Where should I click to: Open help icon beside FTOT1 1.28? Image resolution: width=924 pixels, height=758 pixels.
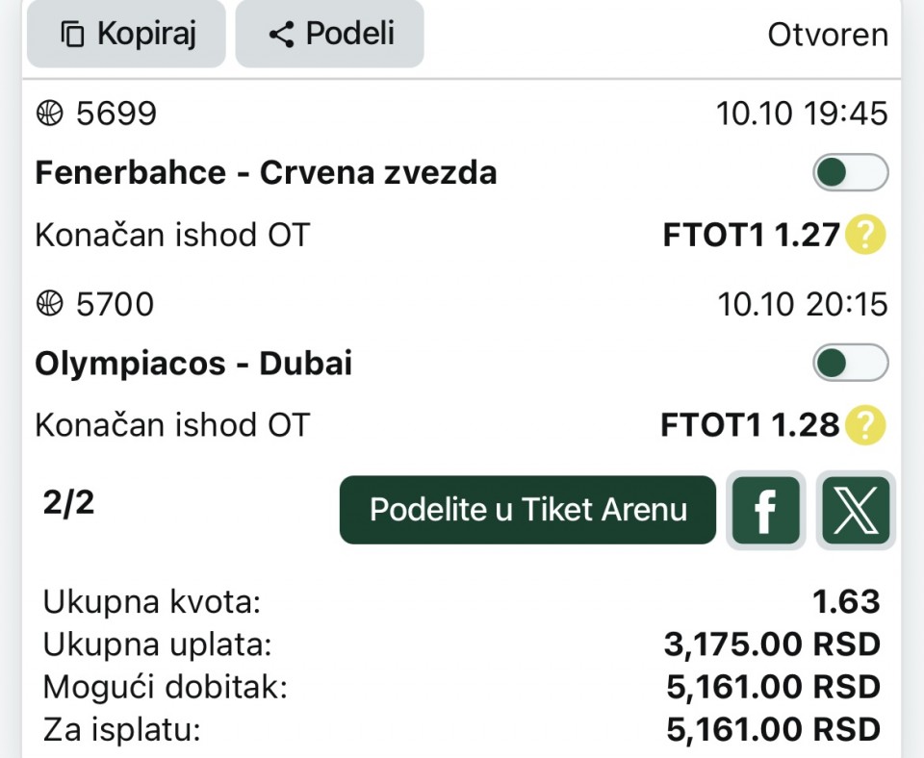click(864, 425)
